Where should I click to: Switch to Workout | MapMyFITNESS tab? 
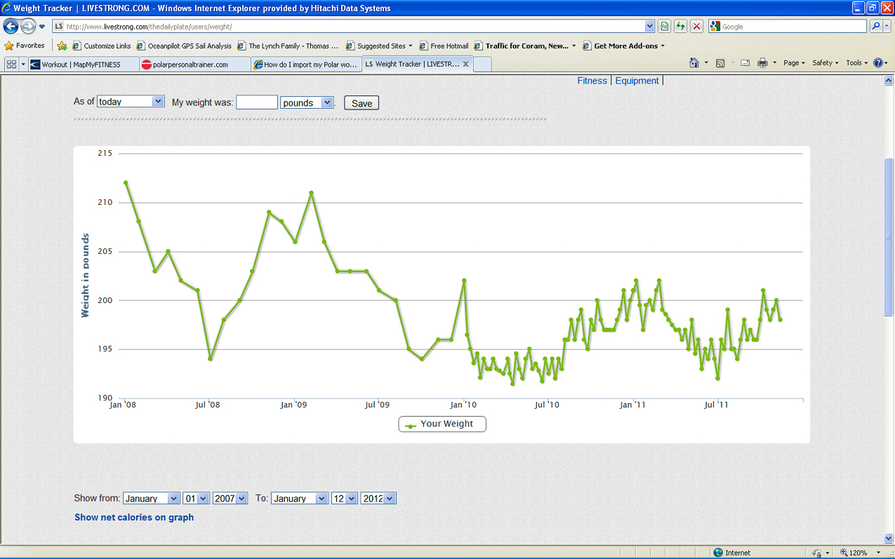click(x=84, y=65)
